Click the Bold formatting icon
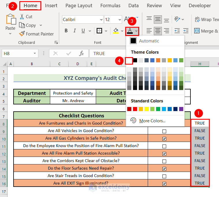This screenshot has width=219, height=197. [66, 31]
